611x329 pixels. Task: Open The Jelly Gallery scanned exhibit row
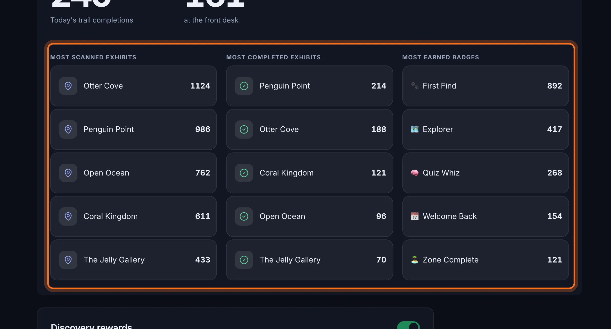click(134, 260)
